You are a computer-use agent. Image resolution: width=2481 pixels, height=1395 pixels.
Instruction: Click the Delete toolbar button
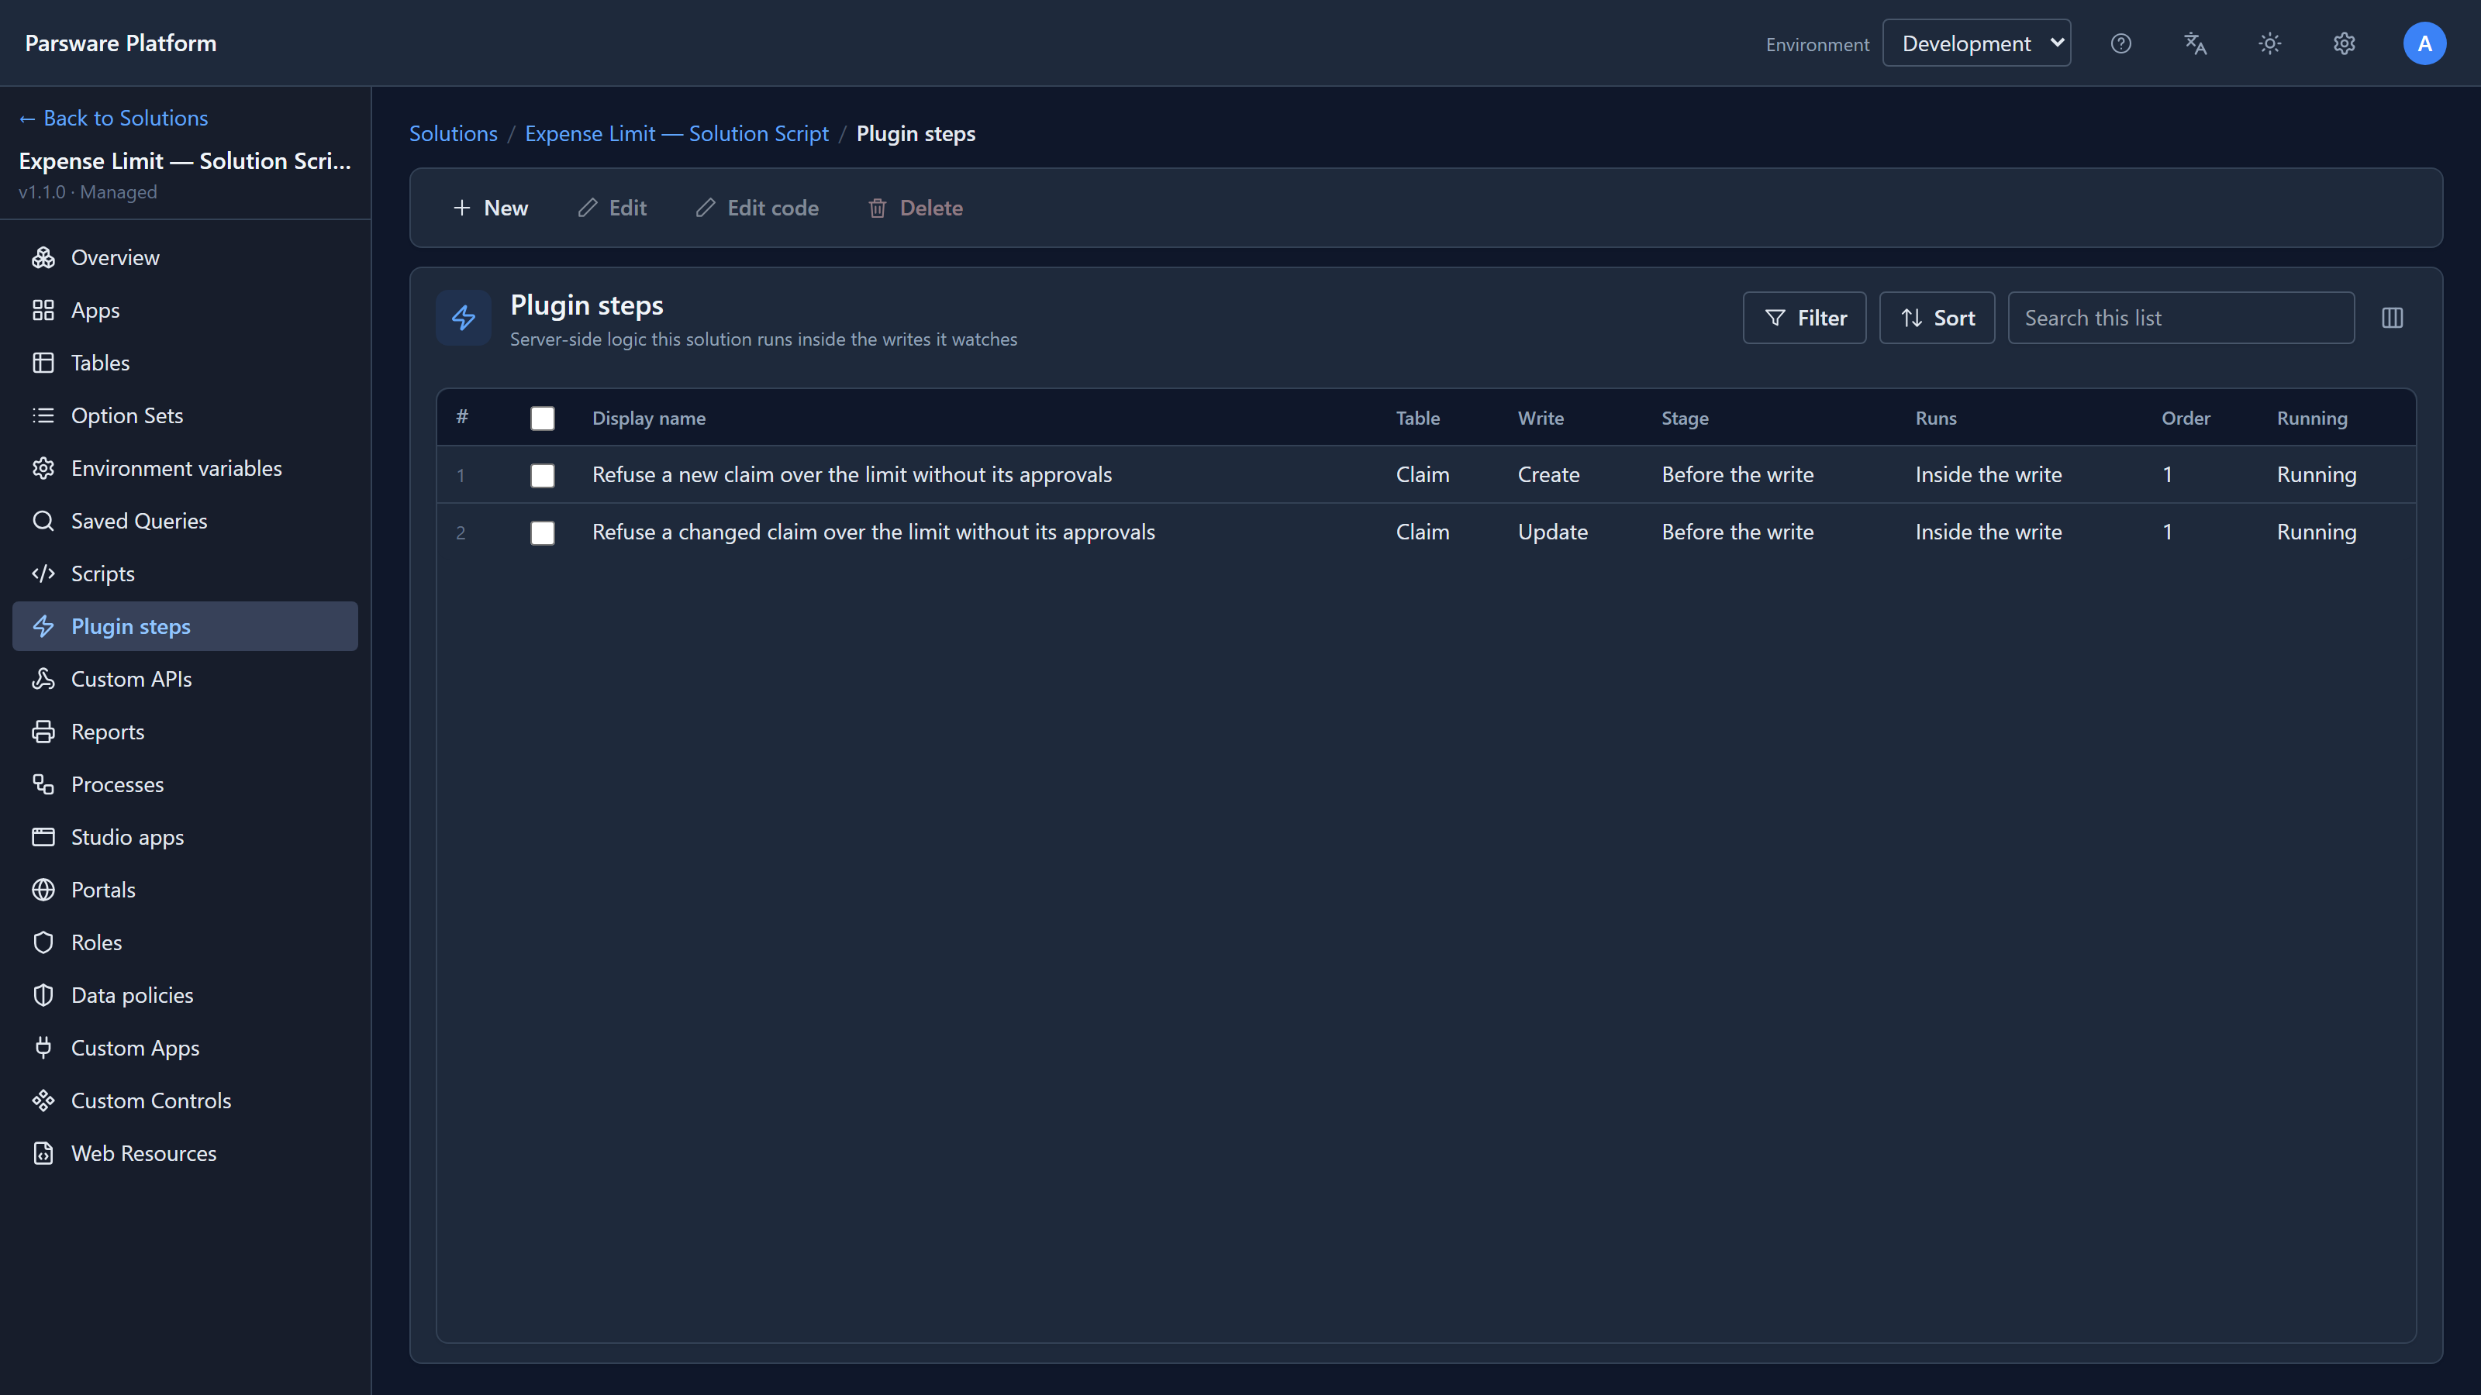[915, 208]
